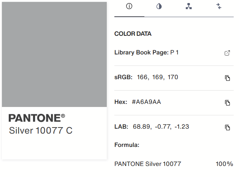Click the 100% formula percentage
This screenshot has width=239, height=177.
coord(224,164)
